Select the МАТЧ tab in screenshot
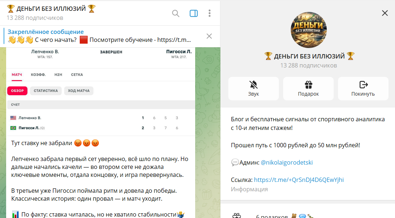The width and height of the screenshot is (395, 218). (x=17, y=75)
